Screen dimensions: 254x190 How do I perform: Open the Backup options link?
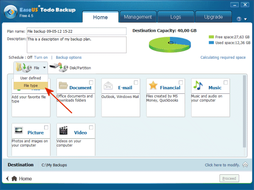(x=69, y=57)
